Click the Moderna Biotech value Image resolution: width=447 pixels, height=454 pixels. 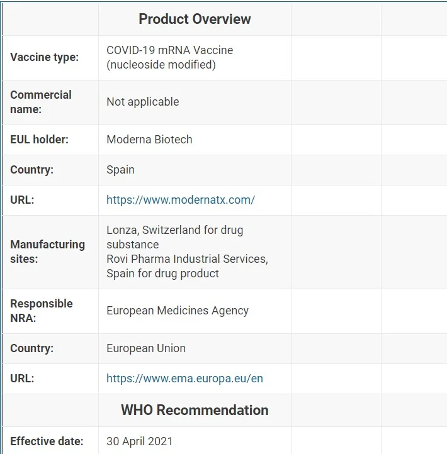[x=149, y=140]
